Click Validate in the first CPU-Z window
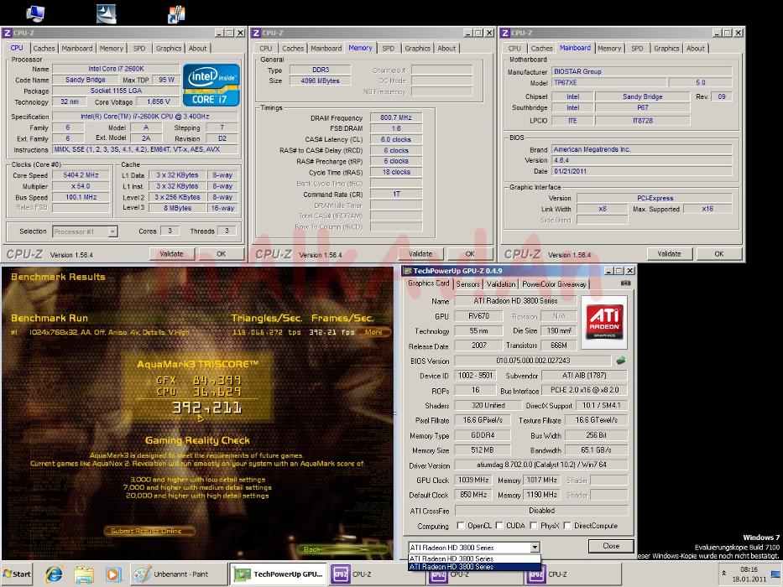 pos(171,254)
